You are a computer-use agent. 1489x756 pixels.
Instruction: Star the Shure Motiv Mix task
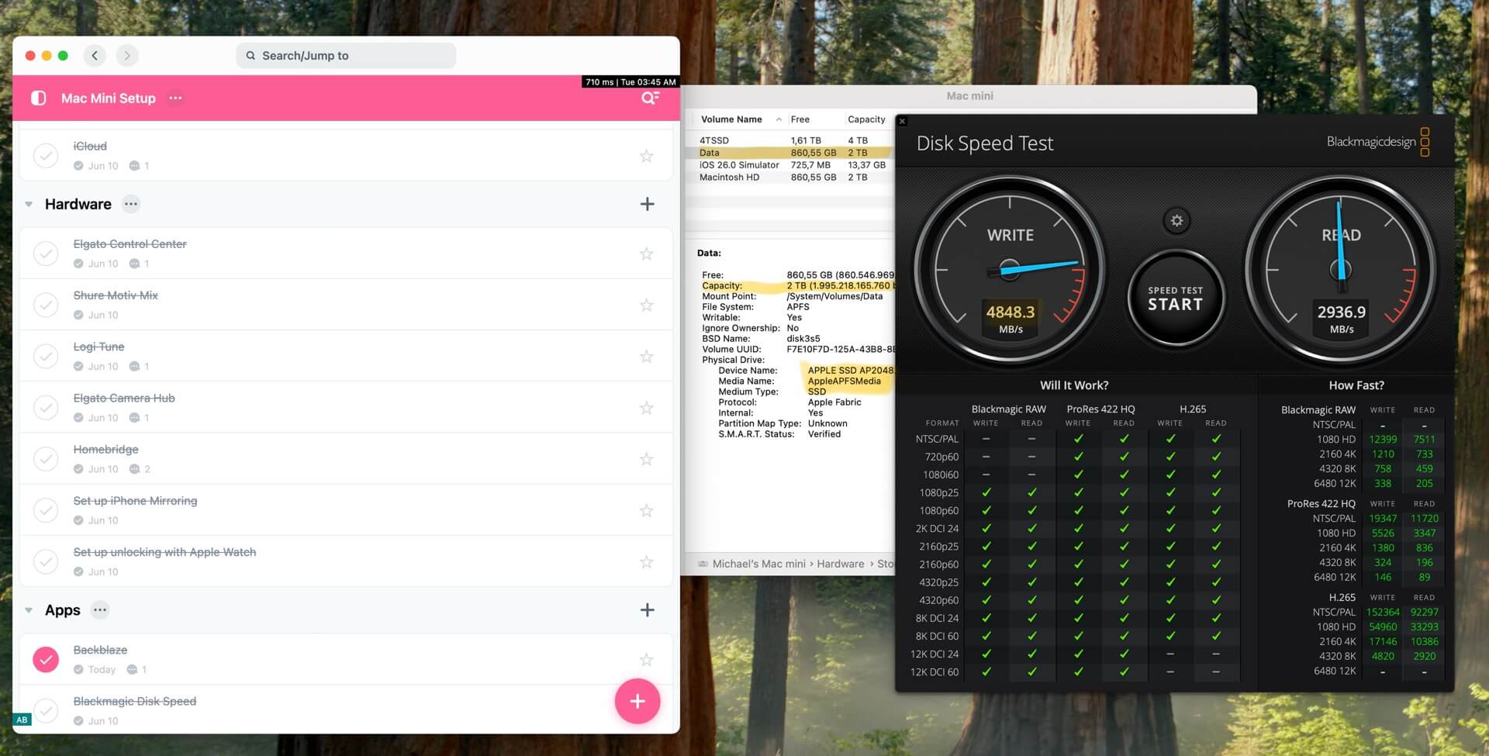(646, 305)
